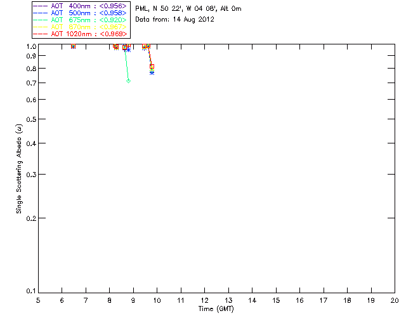The width and height of the screenshot is (406, 325).
Task: Click the y-axis tick label 0.9
Action: (31, 56)
